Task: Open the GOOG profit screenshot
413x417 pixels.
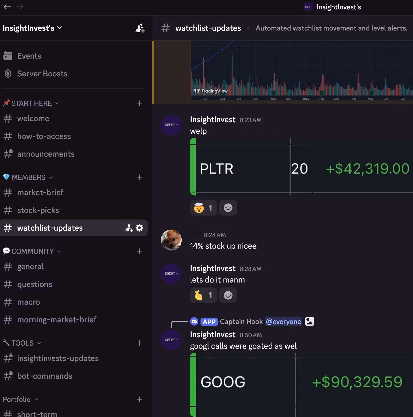Action: point(302,385)
